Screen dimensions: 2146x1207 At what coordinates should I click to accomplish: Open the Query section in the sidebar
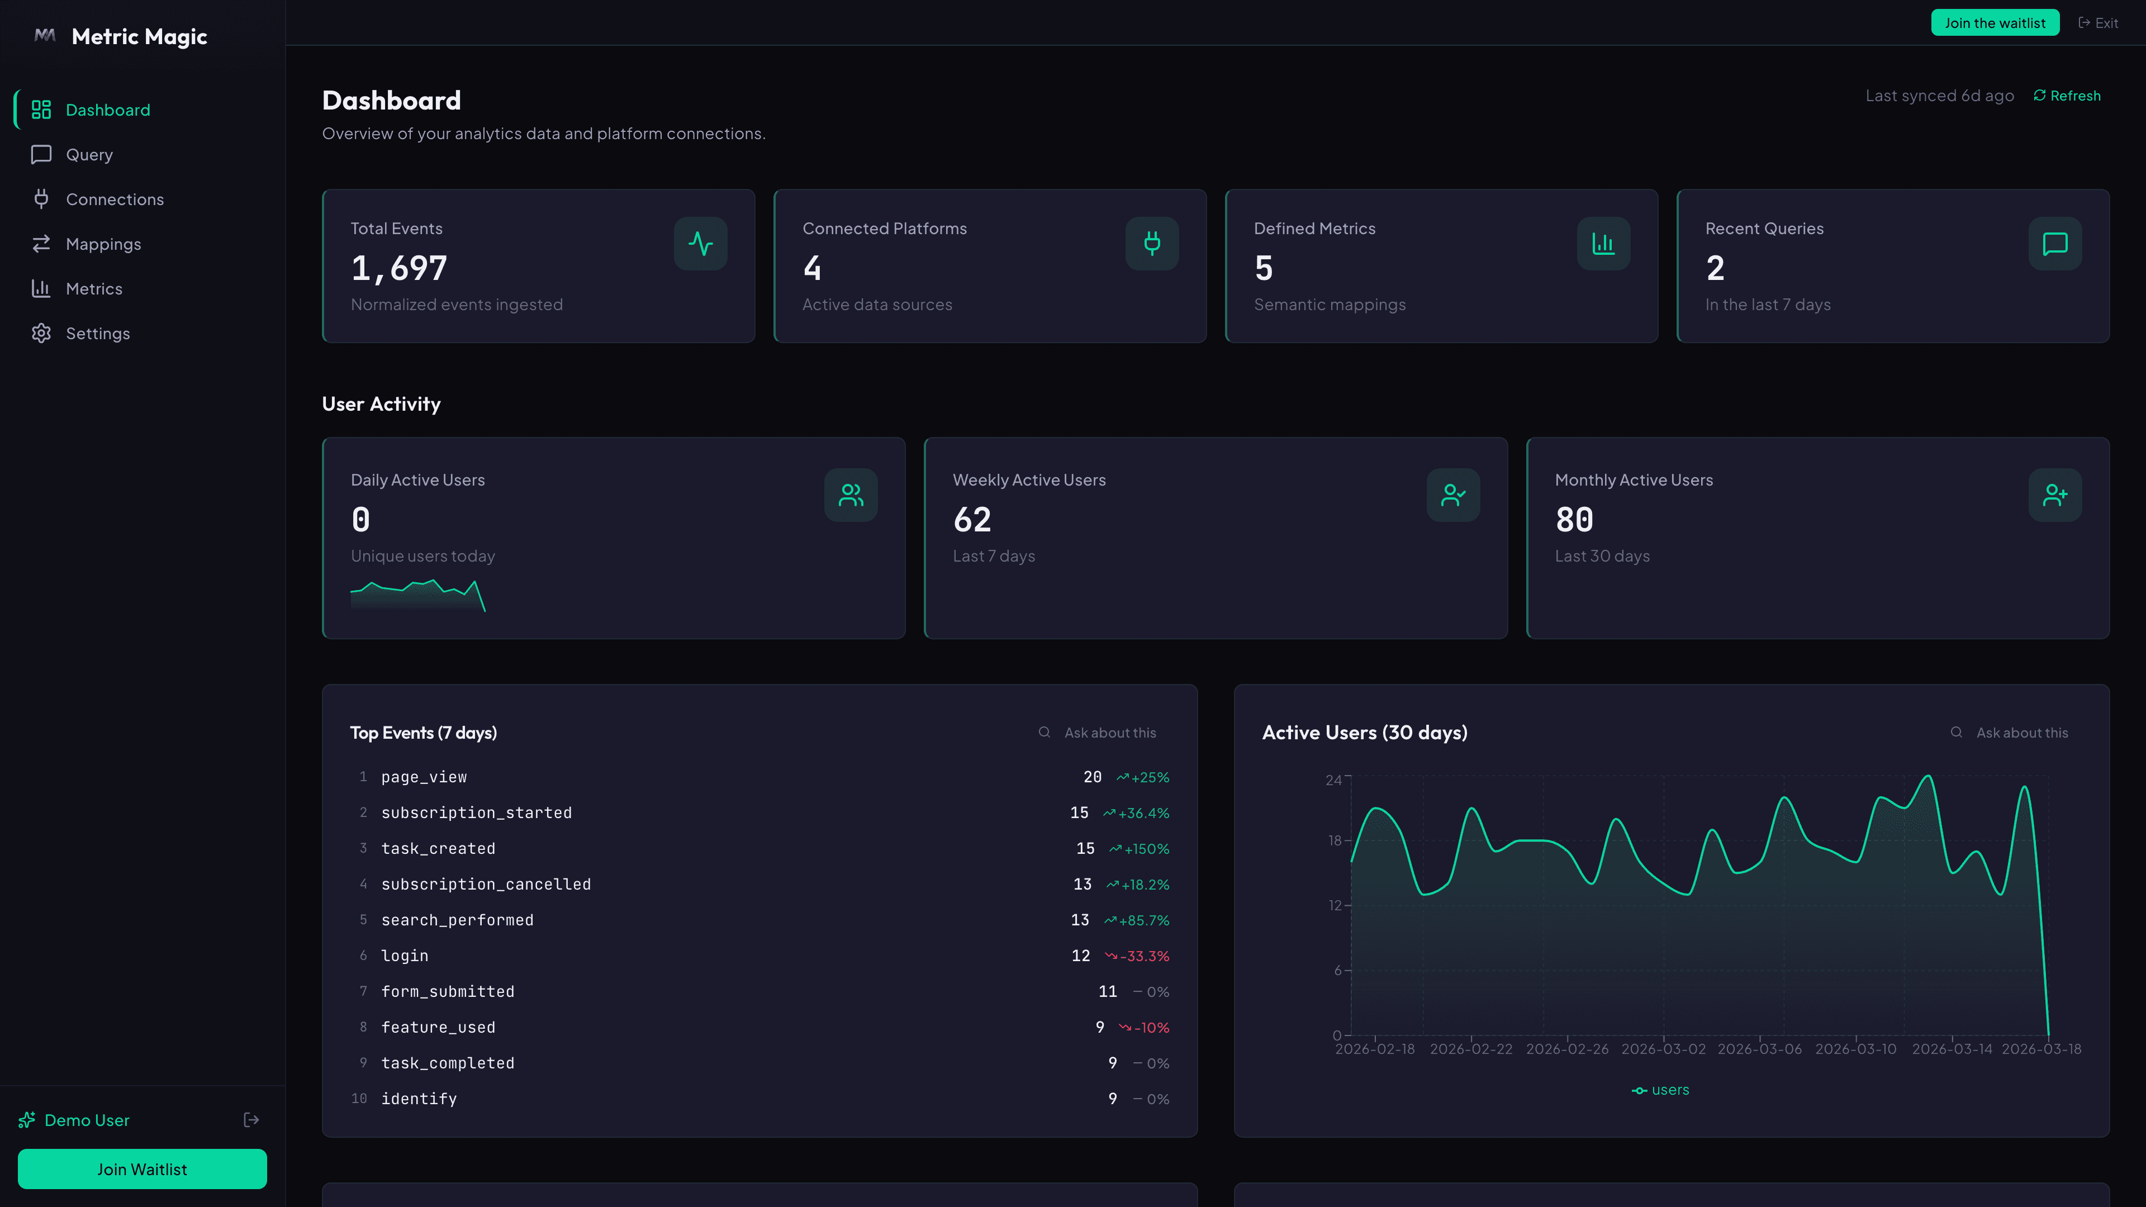89,154
